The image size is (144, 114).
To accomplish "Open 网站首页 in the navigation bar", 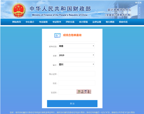I will (x=17, y=22).
